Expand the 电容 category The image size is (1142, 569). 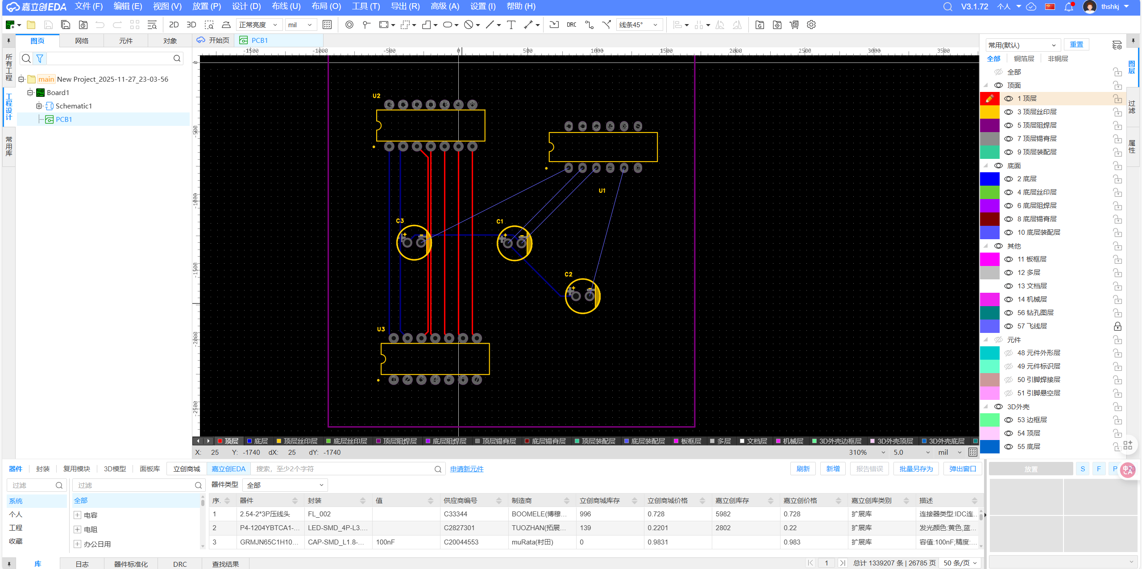pos(77,515)
